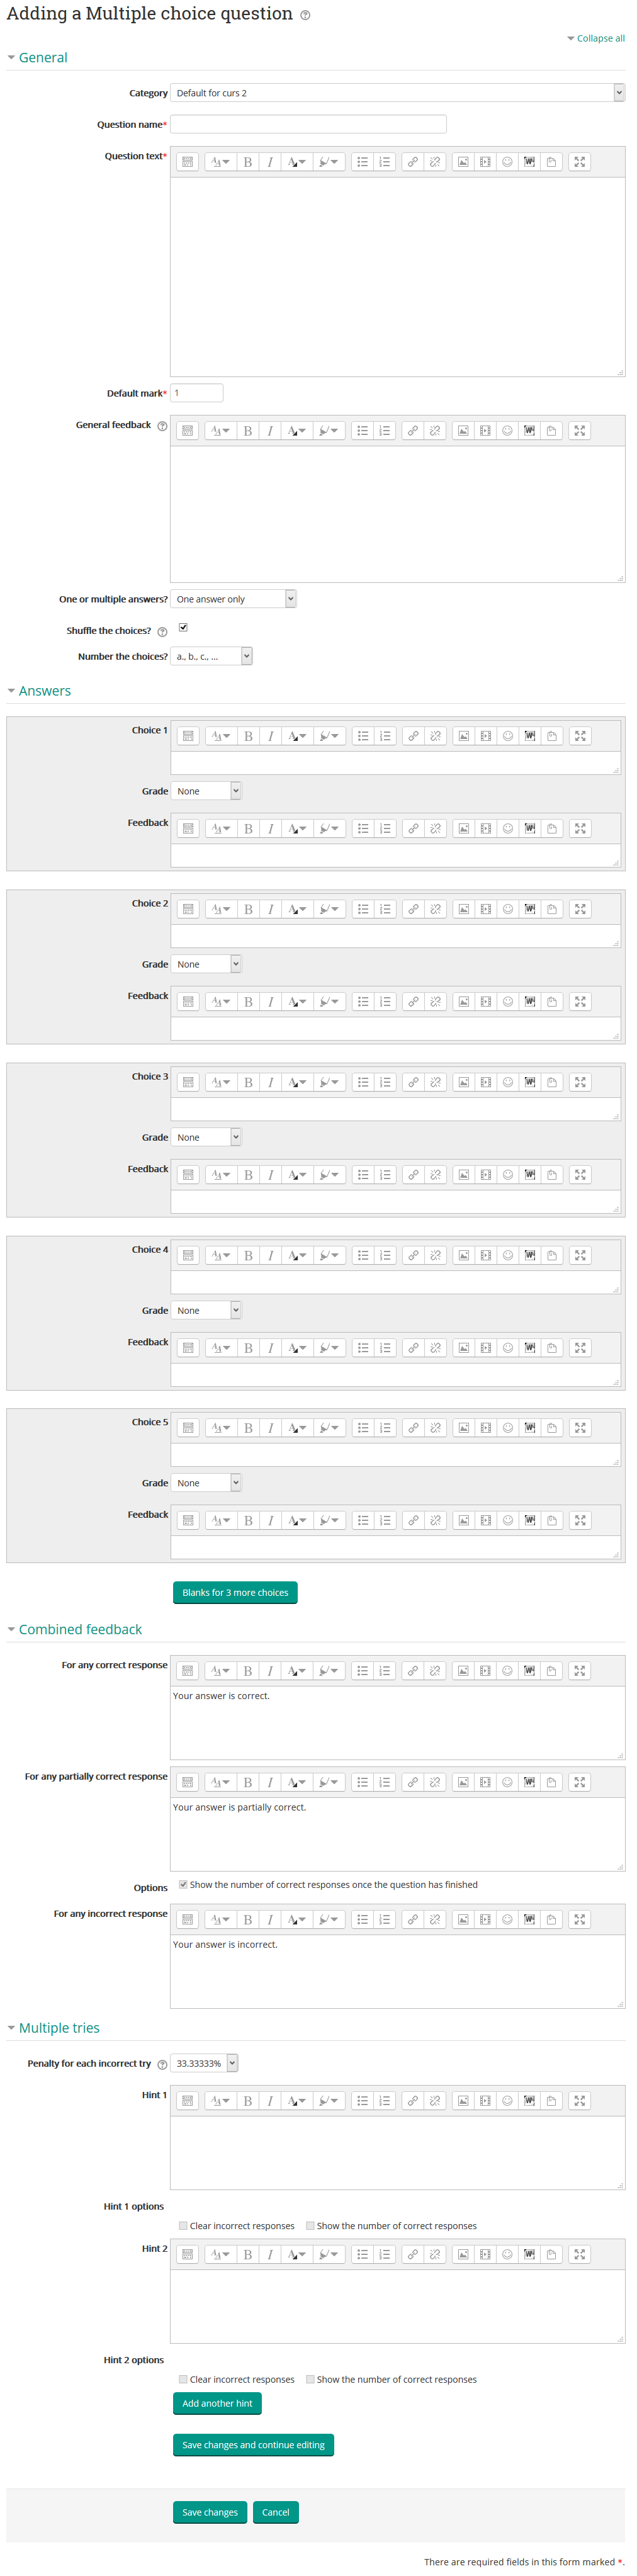Toggle fullscreen for Hint 2 editor

(579, 2254)
